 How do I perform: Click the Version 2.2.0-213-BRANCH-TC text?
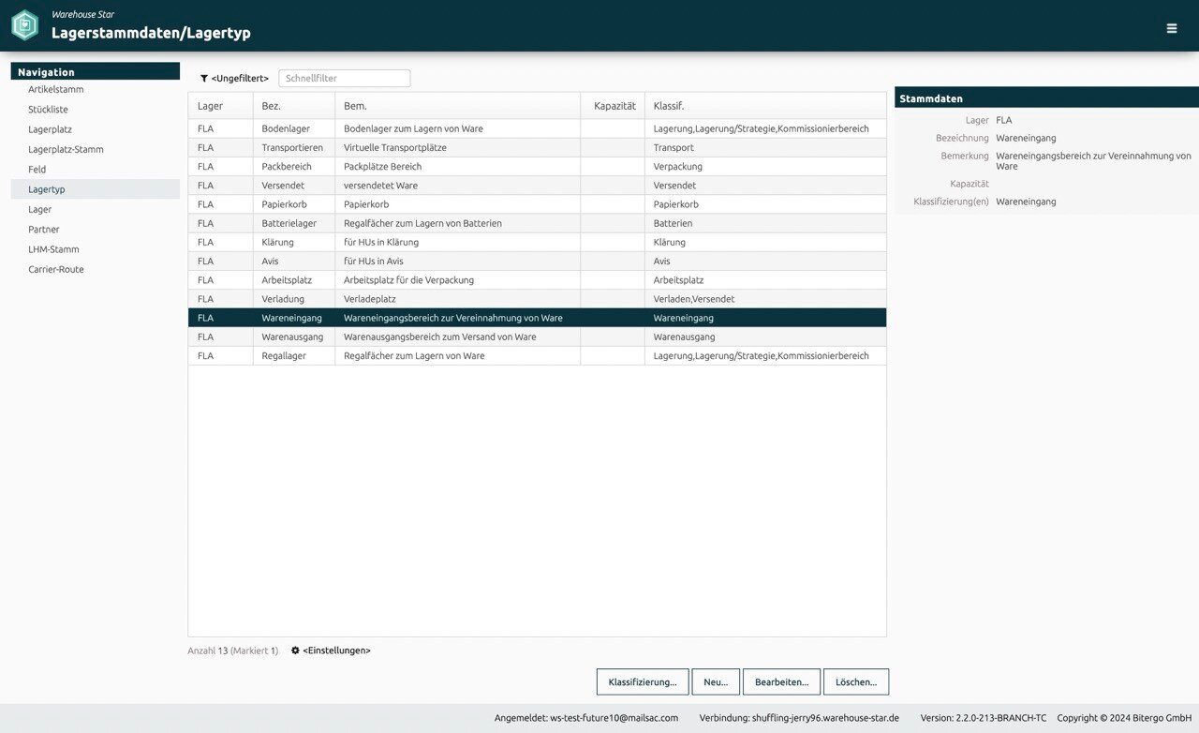coord(984,718)
